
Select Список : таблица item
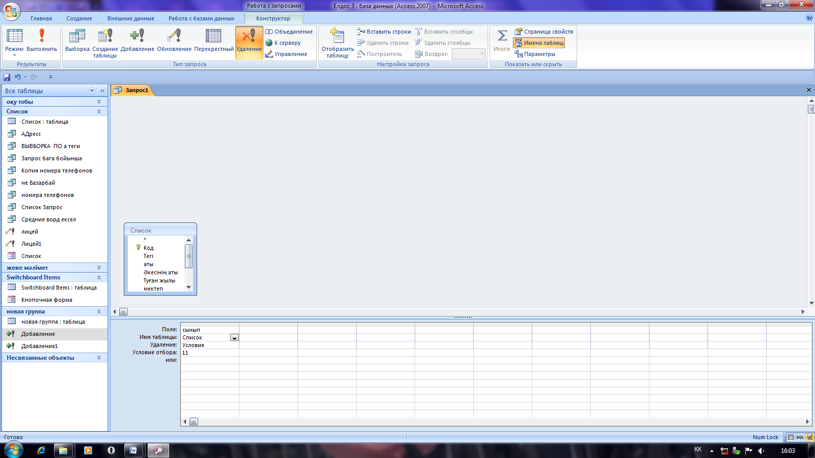click(x=55, y=122)
